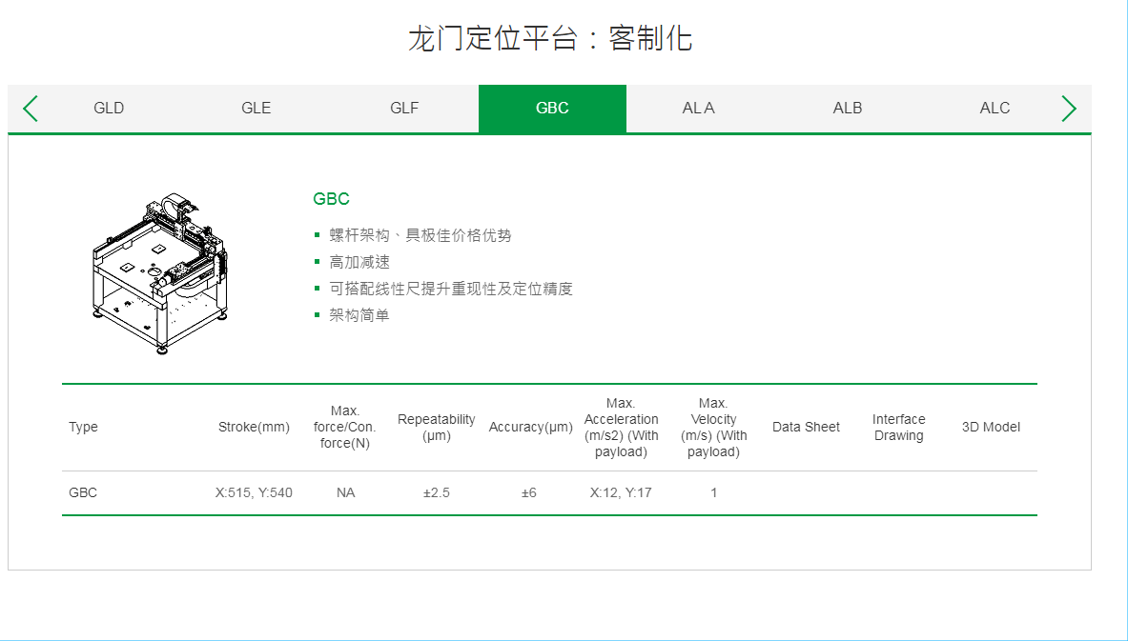Select the feature text 架构简单
Viewport: 1128px width, 641px height.
pos(359,315)
